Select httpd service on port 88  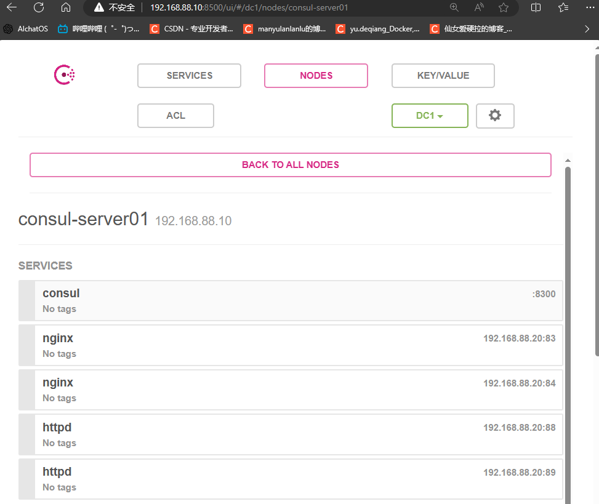click(x=291, y=434)
